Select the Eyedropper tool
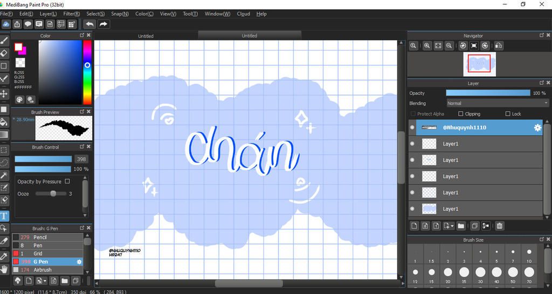 point(4,257)
